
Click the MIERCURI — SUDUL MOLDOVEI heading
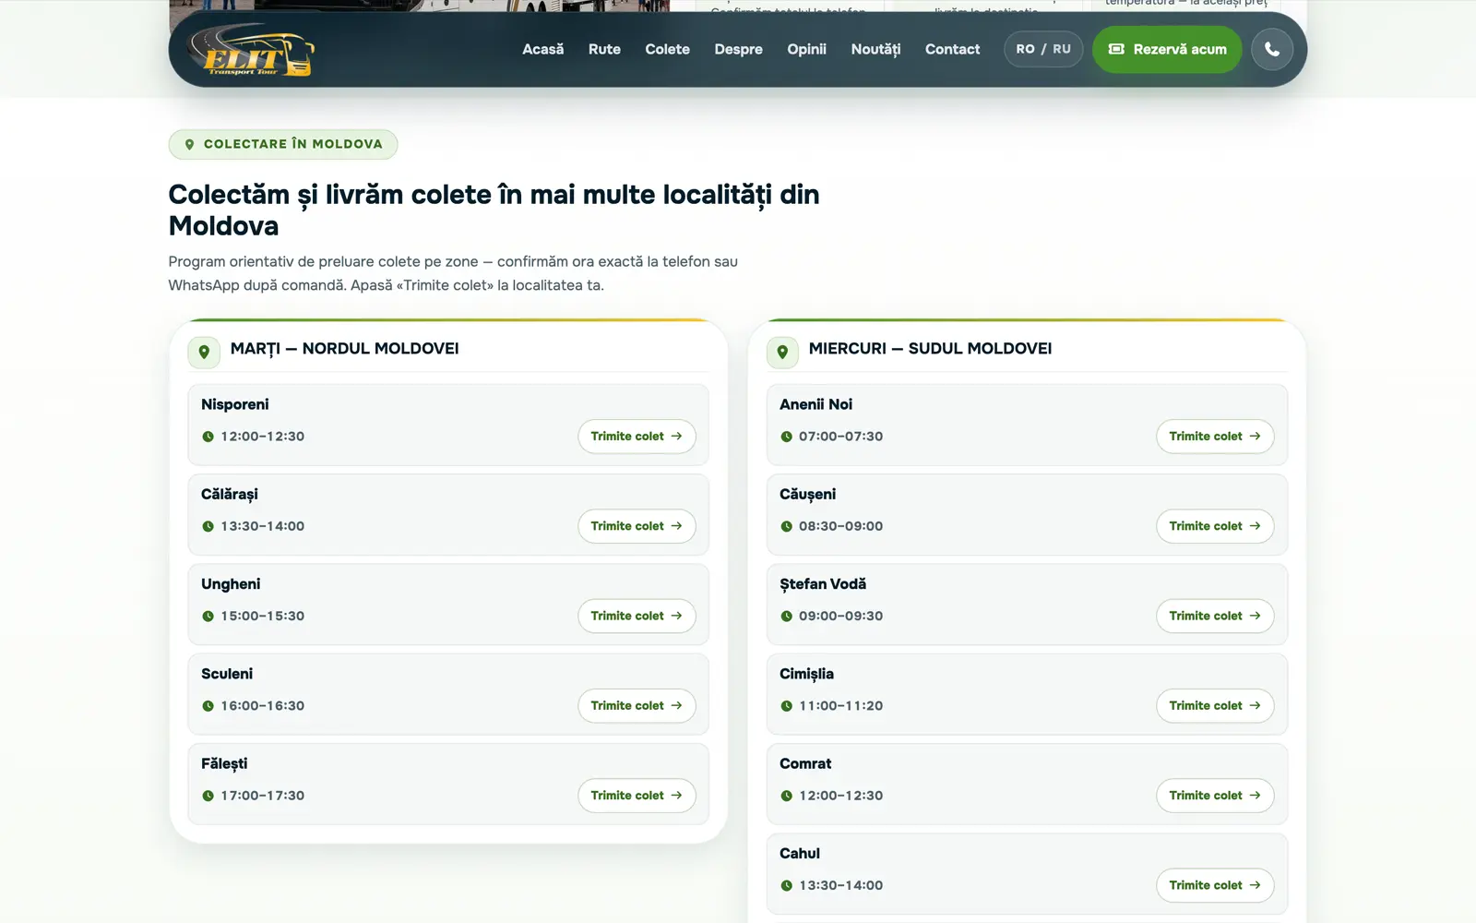[930, 349]
